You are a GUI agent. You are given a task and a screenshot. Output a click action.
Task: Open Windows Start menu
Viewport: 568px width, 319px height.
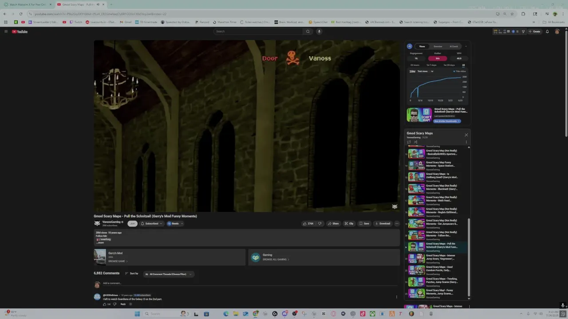click(x=137, y=314)
